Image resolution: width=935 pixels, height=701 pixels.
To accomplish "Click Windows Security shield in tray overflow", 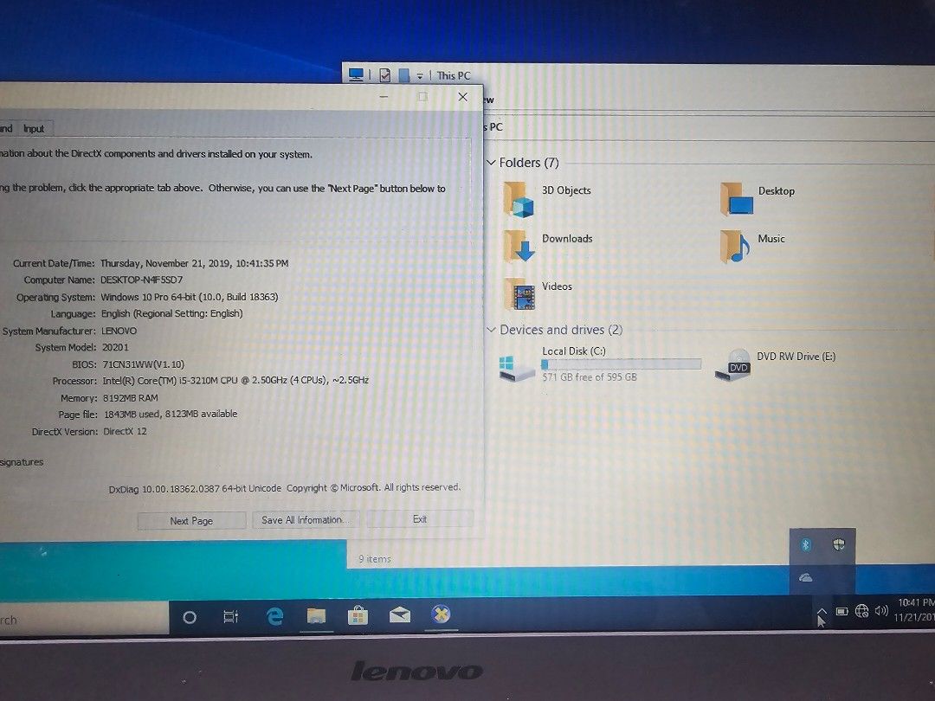I will click(x=839, y=544).
